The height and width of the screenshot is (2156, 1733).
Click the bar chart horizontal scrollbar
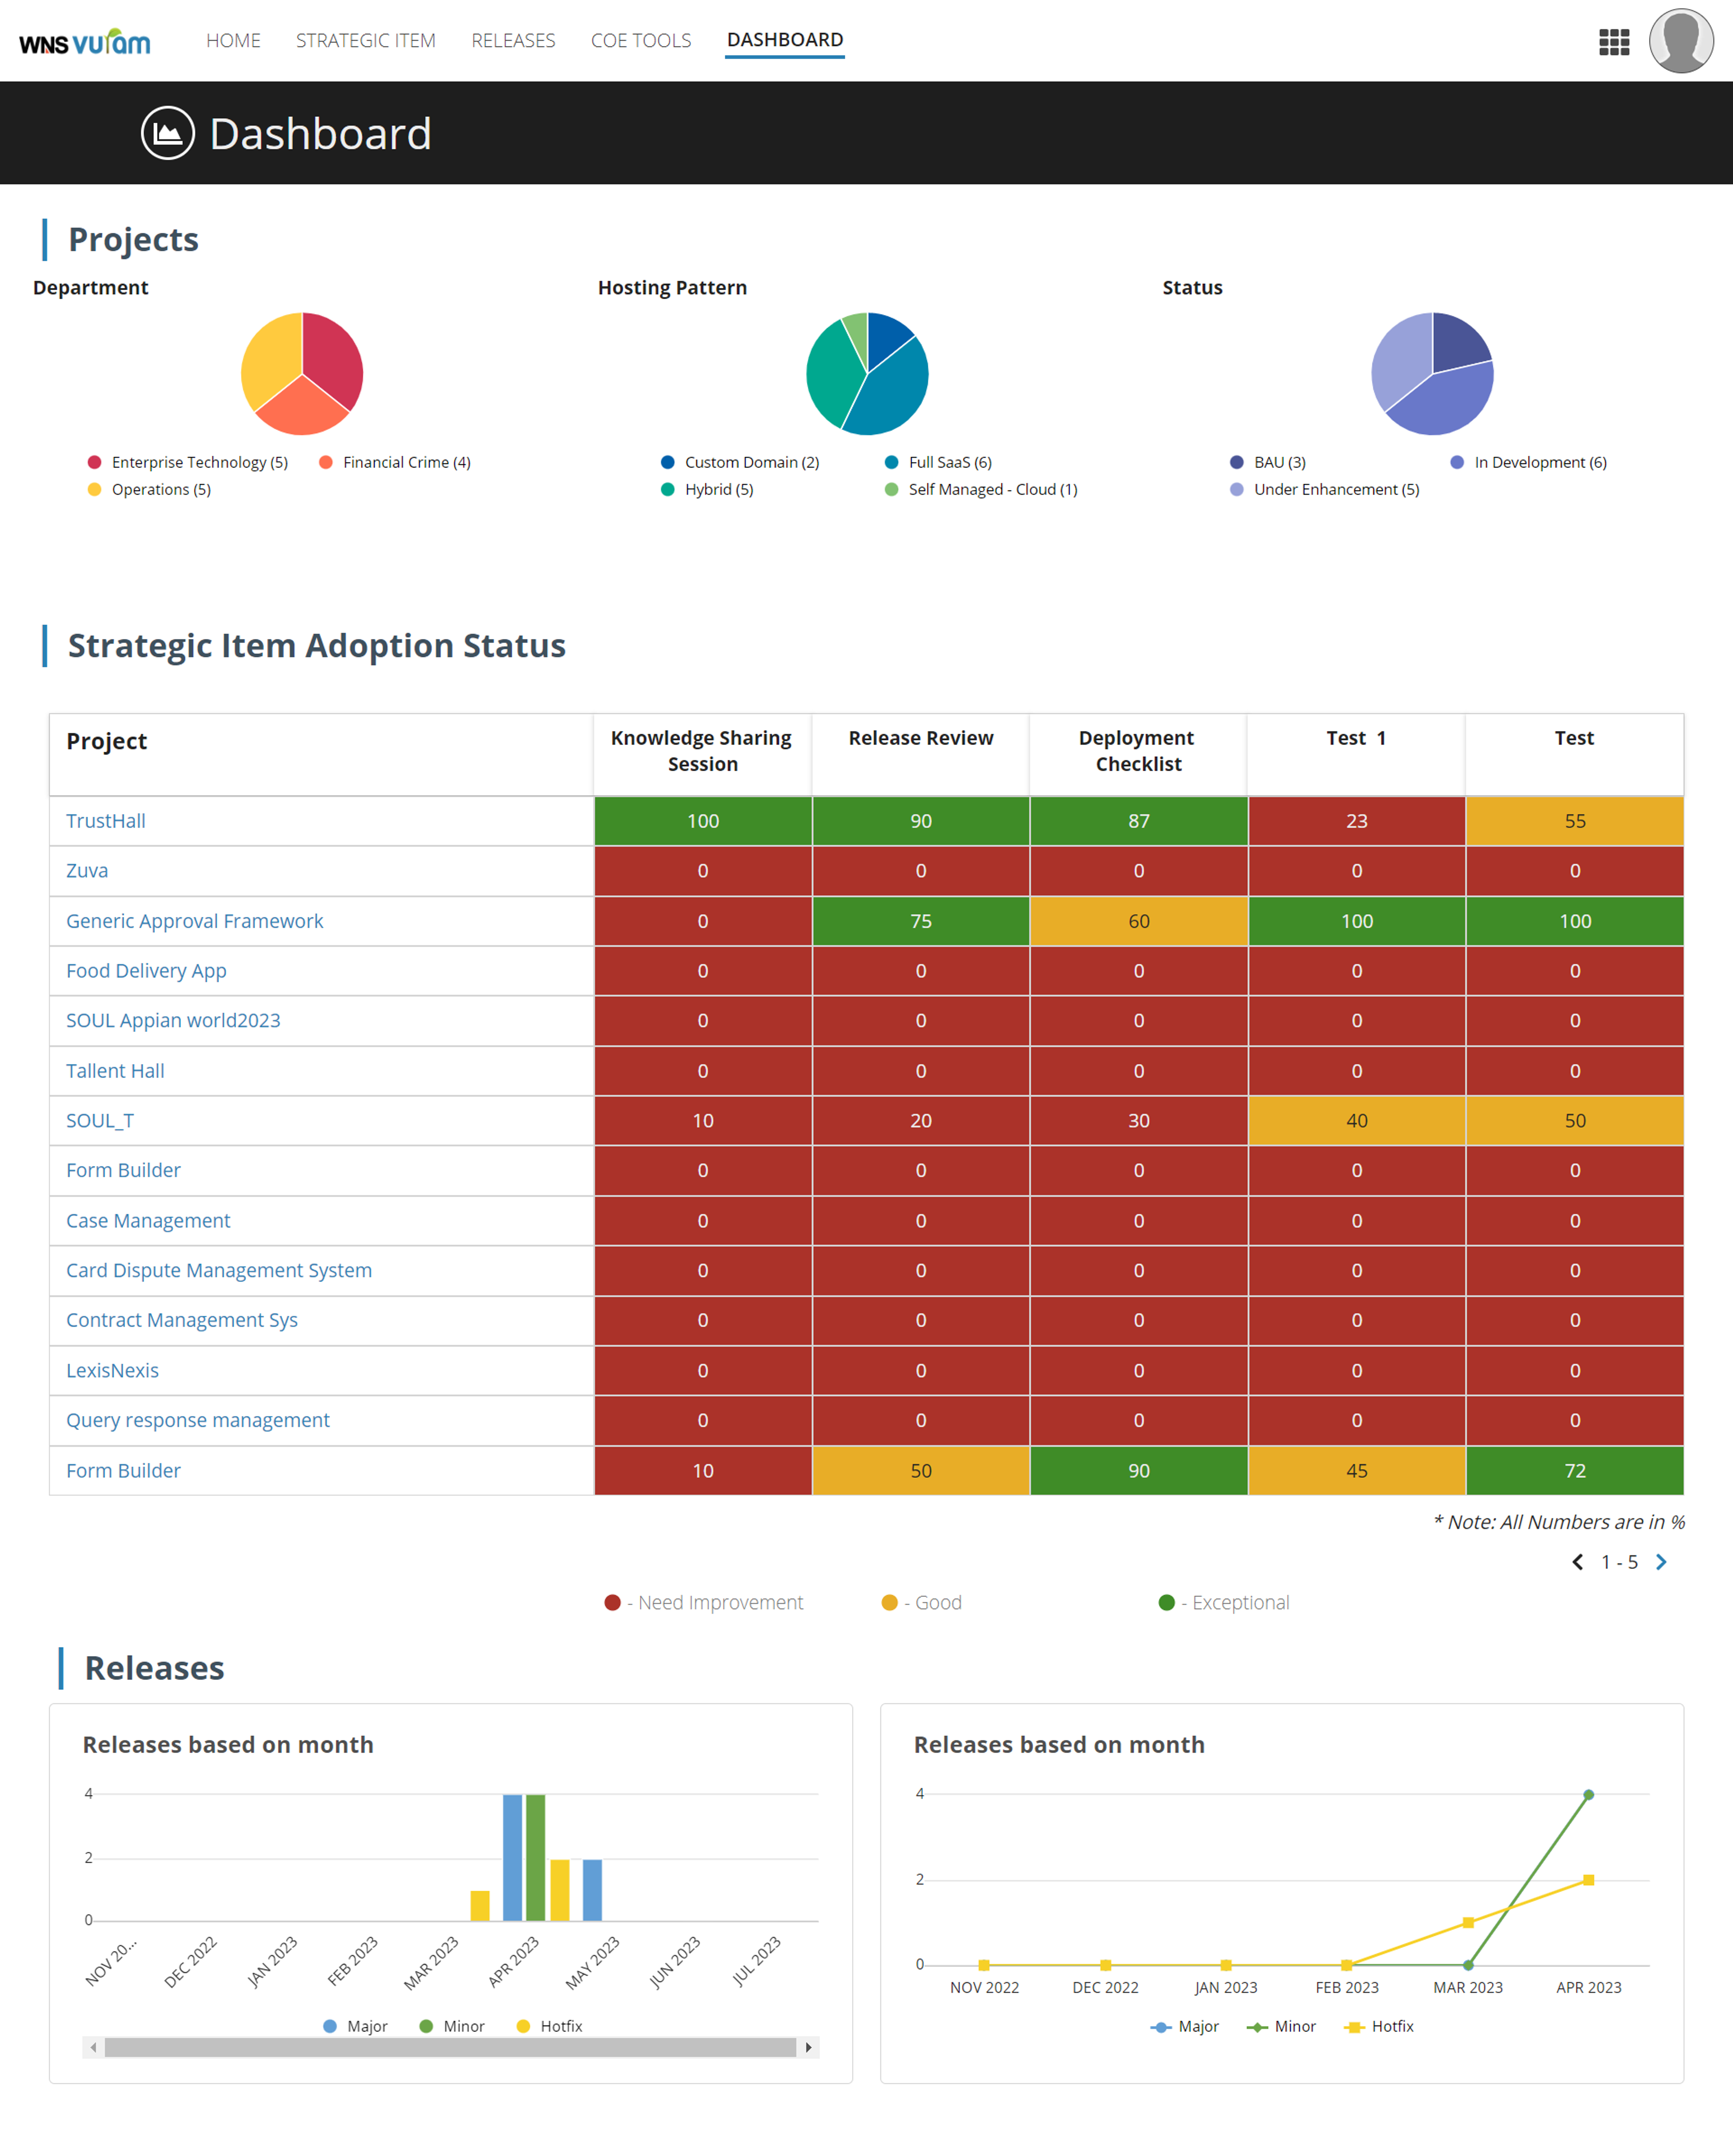tap(450, 2048)
